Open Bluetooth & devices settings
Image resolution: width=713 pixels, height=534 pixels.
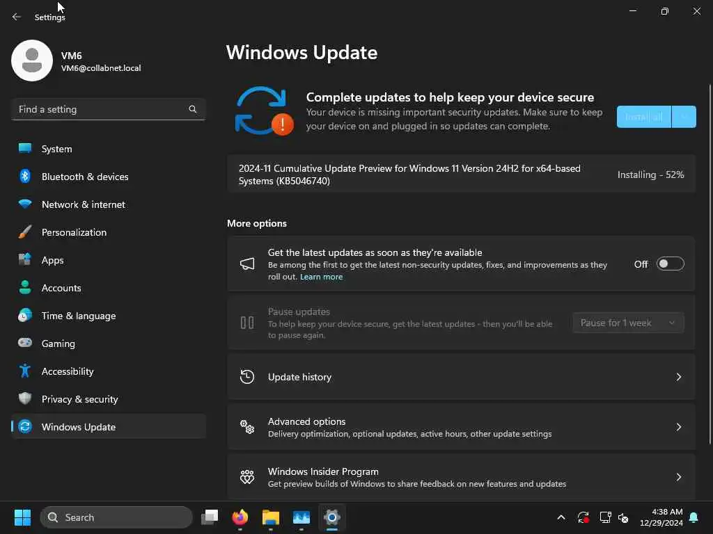(x=109, y=176)
